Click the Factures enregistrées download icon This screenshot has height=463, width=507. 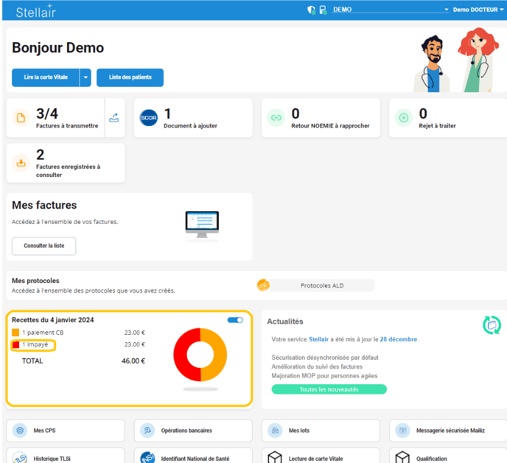tap(21, 163)
